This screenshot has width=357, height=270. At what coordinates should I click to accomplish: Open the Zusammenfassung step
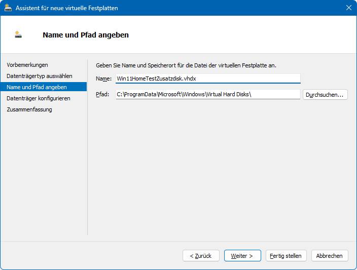[x=29, y=109]
